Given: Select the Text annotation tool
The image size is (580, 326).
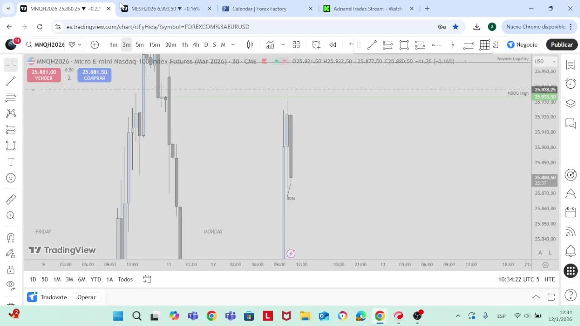Looking at the screenshot, I should click(11, 162).
